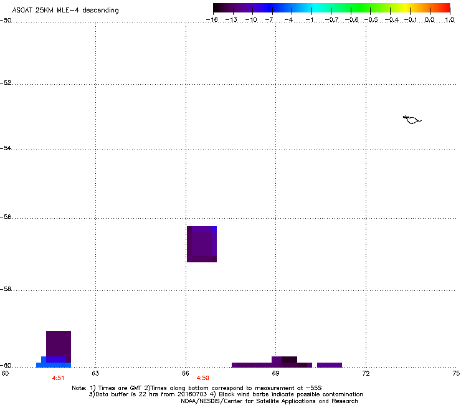The width and height of the screenshot is (461, 405).
Task: Click the purple strip between 70E and 71E
Action: (330, 365)
